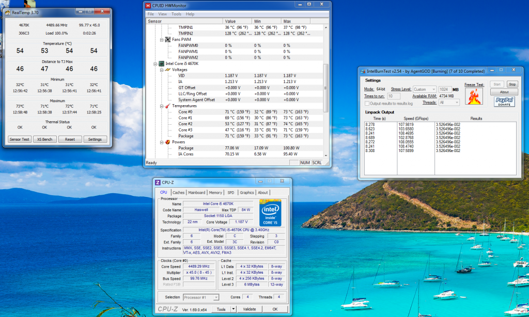Click the MB memory size input field
The image size is (529, 317).
pos(445,90)
